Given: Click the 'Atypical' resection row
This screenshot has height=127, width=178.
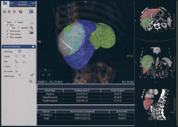Looking at the screenshot, I should 86,94.
